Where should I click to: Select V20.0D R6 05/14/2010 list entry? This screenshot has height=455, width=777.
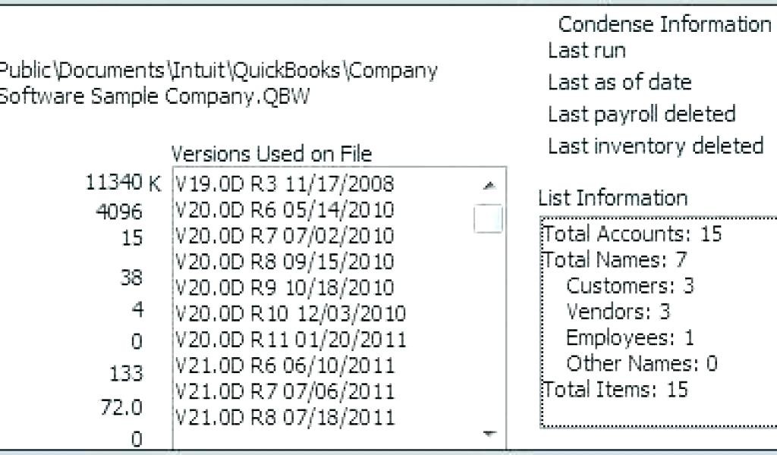[x=285, y=209]
